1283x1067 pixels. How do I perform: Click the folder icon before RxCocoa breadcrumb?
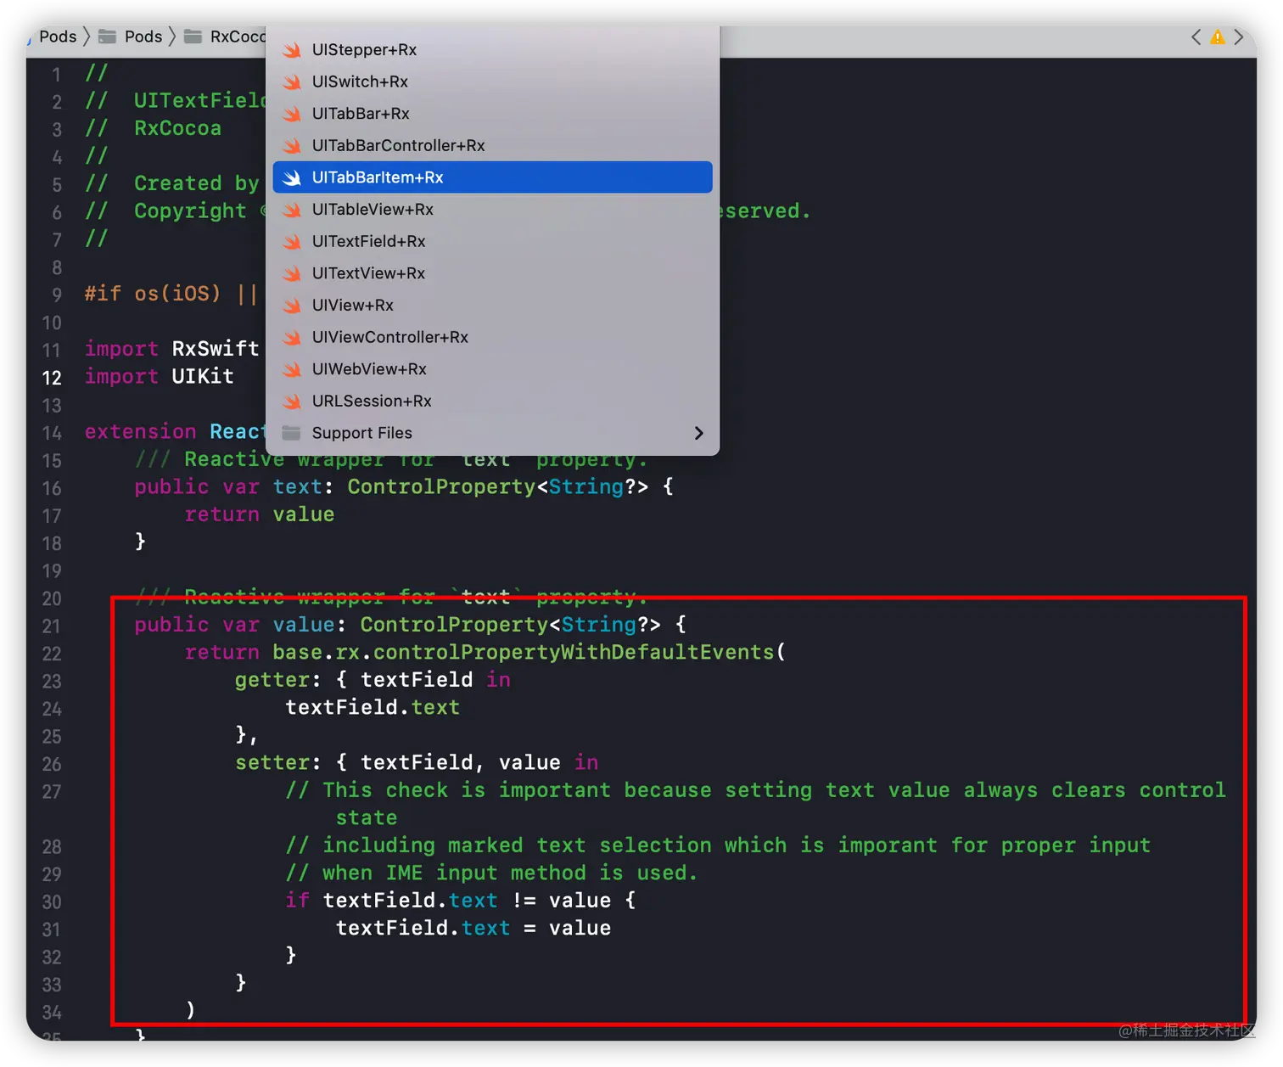click(193, 37)
